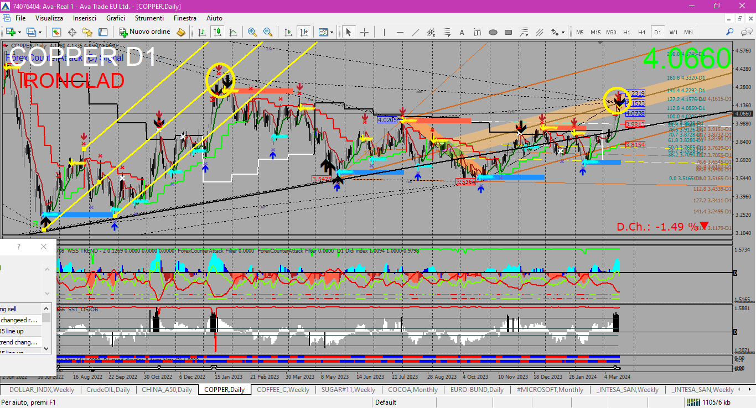Open the Market Watch icon
This screenshot has height=408, width=756.
[56, 32]
